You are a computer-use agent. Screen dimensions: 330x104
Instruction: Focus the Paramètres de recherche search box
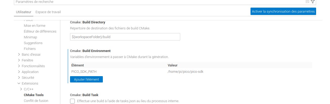[x=159, y=2]
